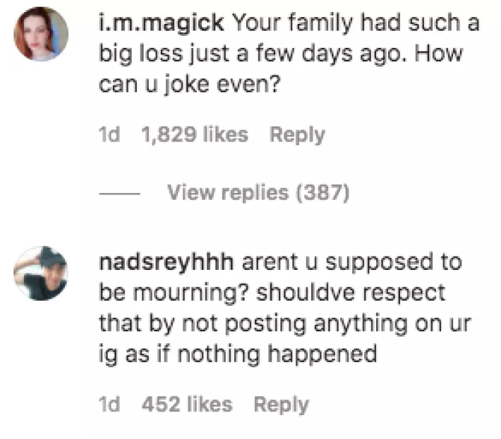Open i.m.magick's profile picture

(x=41, y=34)
